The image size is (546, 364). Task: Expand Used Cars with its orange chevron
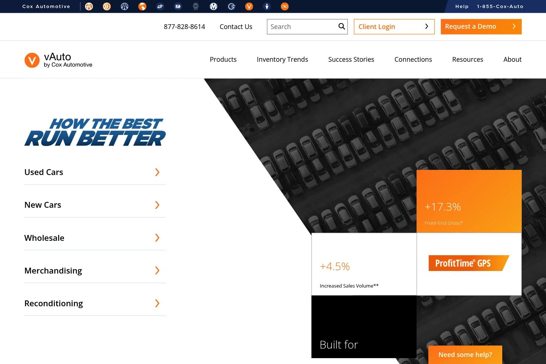(x=157, y=172)
